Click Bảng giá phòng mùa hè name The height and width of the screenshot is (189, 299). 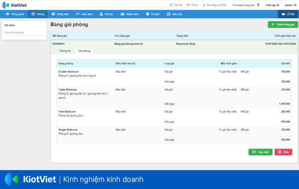[128, 44]
